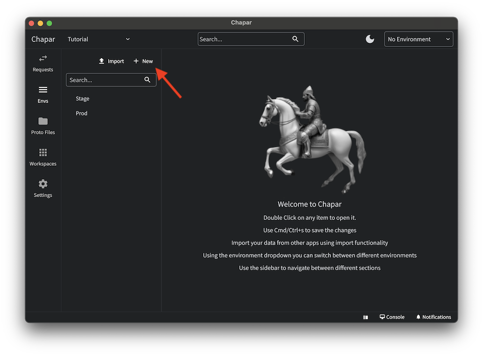Click the split layout icon in status bar

click(x=366, y=317)
